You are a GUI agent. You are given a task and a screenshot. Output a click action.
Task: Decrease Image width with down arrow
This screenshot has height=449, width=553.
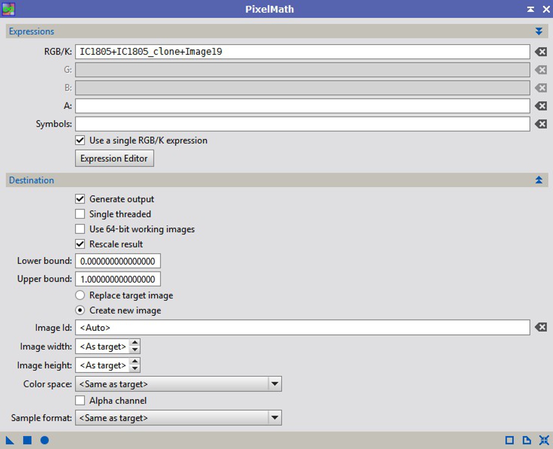135,350
